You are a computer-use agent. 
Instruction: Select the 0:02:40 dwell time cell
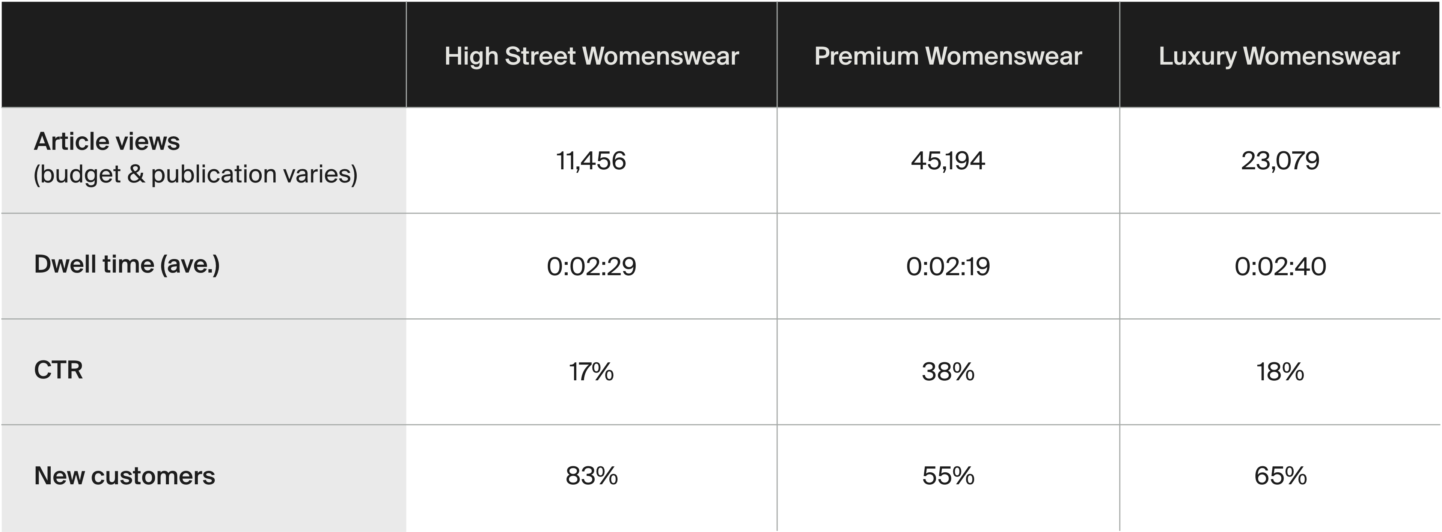(1280, 267)
